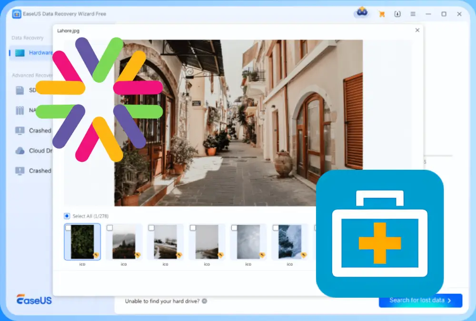Close the Lahore.jpg preview dialog

(417, 30)
